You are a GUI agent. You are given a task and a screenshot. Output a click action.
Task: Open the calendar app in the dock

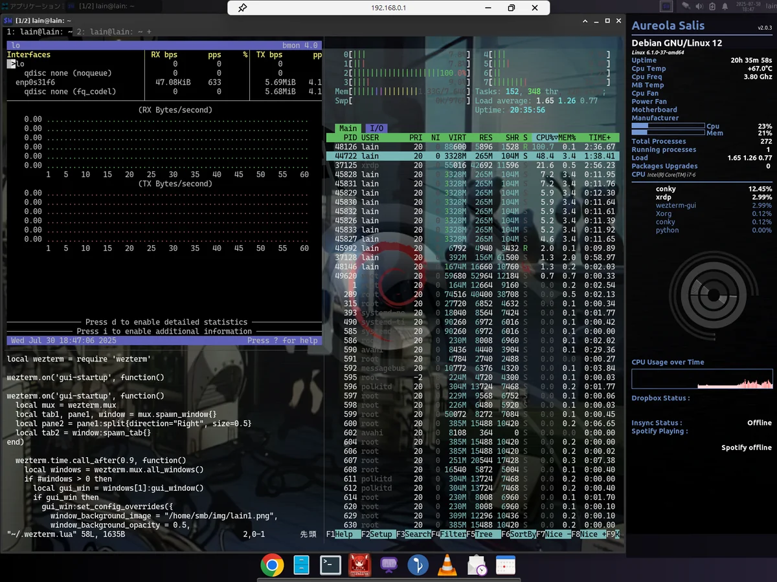click(x=505, y=566)
